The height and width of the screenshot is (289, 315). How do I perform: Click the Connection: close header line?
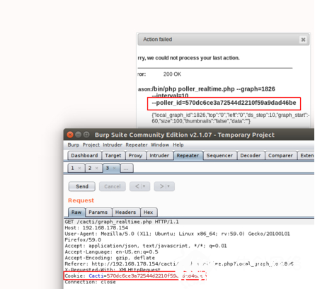coord(90,282)
